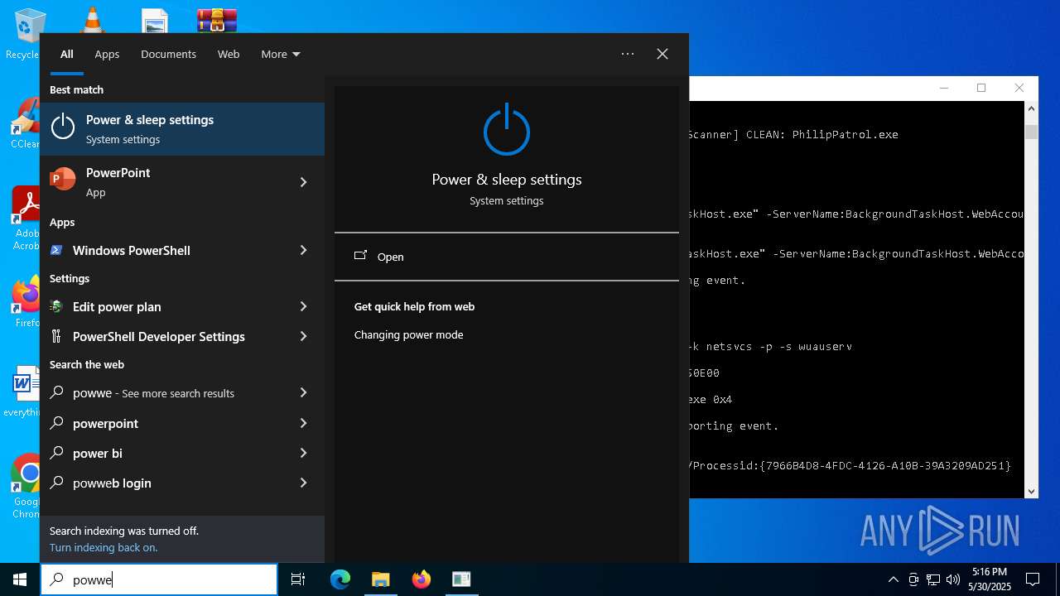Click the volume tray icon
Image resolution: width=1060 pixels, height=596 pixels.
coord(953,579)
